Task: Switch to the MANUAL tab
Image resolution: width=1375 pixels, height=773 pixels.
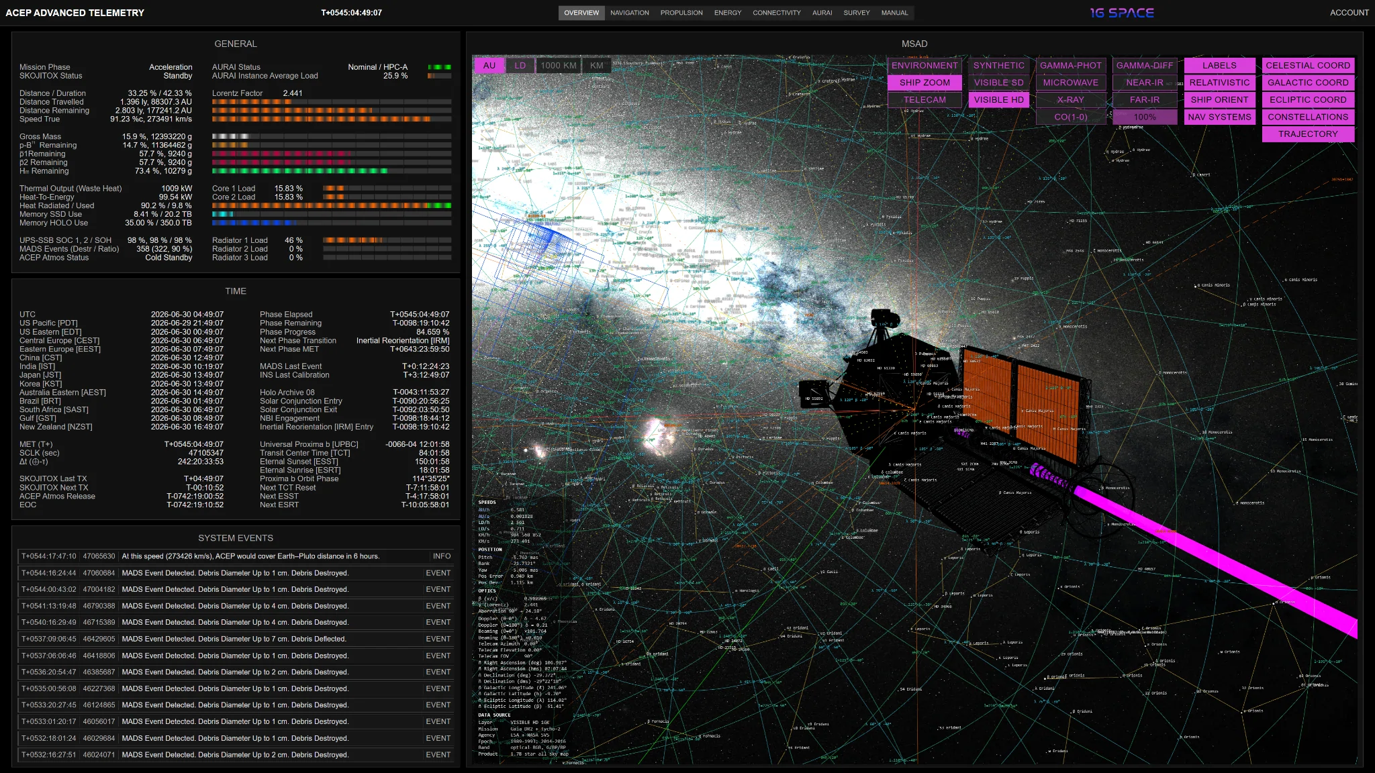Action: point(894,13)
